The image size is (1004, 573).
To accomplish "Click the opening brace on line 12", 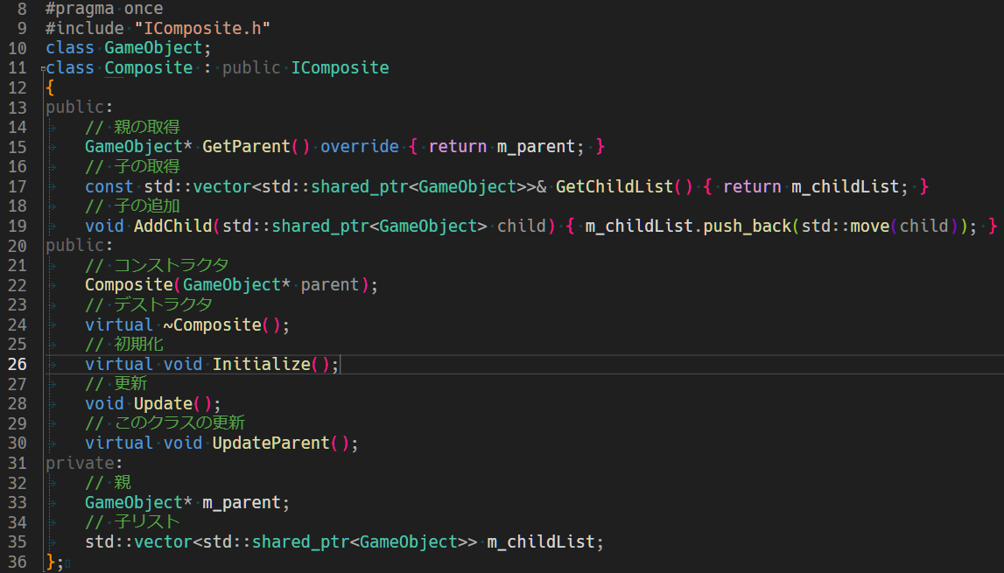I will pyautogui.click(x=50, y=87).
